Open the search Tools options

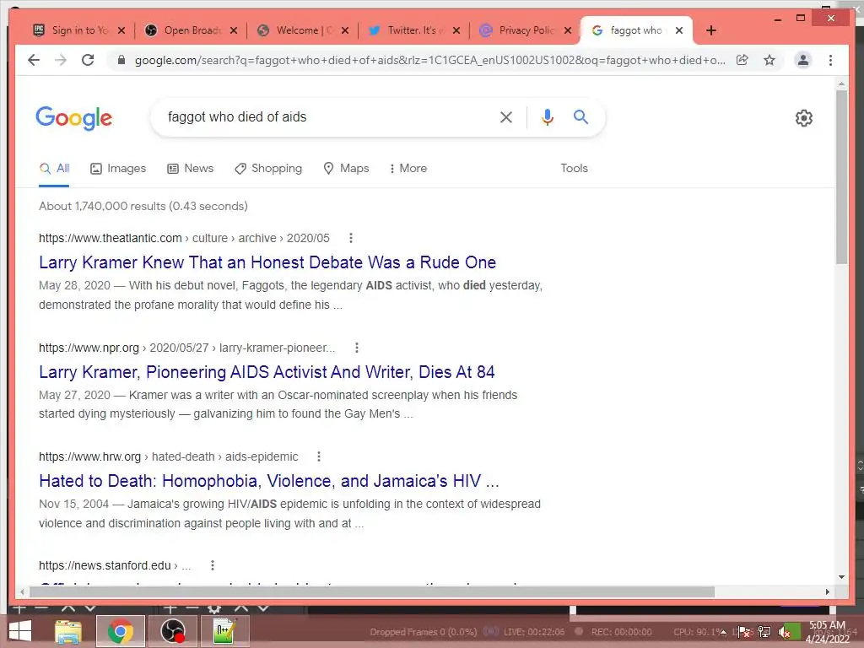click(574, 168)
